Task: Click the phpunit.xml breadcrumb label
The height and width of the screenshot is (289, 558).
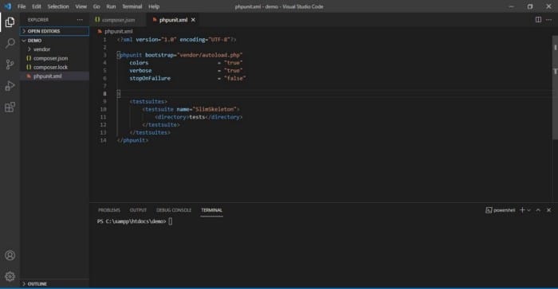Action: pos(119,31)
